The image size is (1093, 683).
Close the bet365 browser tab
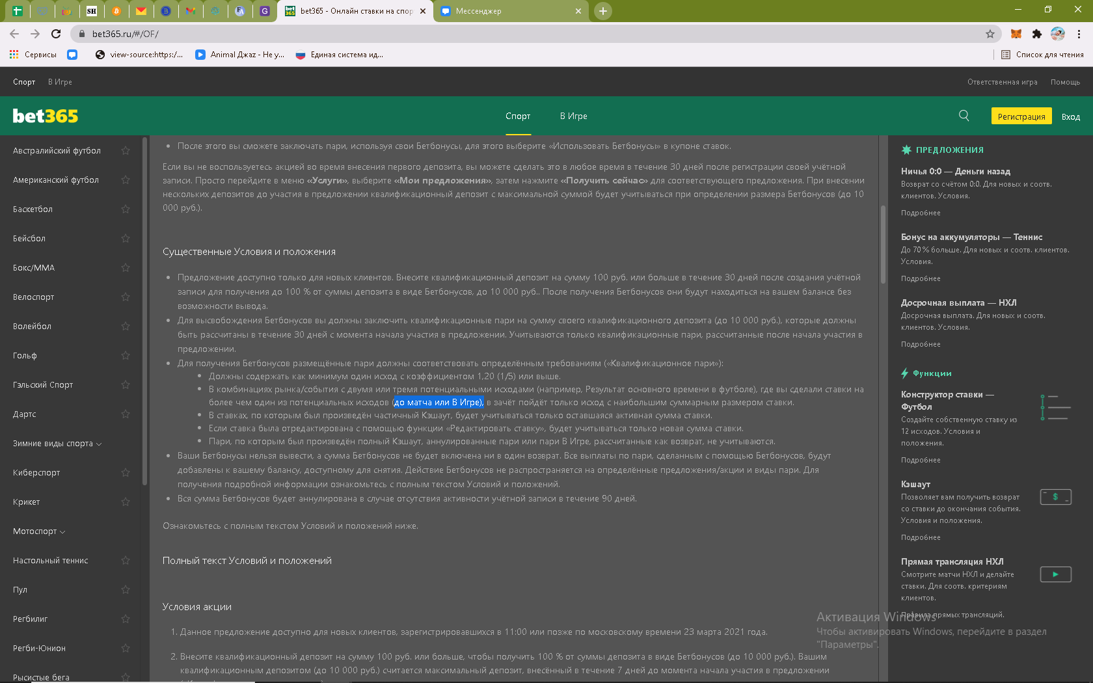tap(423, 11)
